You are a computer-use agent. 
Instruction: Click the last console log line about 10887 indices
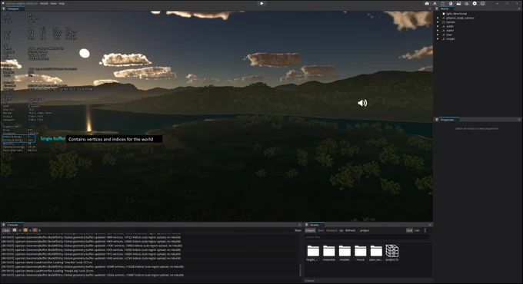92,275
